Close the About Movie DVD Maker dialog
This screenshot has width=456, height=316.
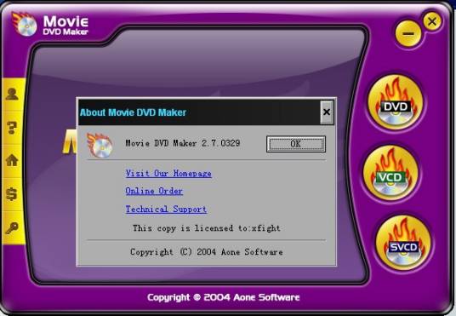coord(327,112)
